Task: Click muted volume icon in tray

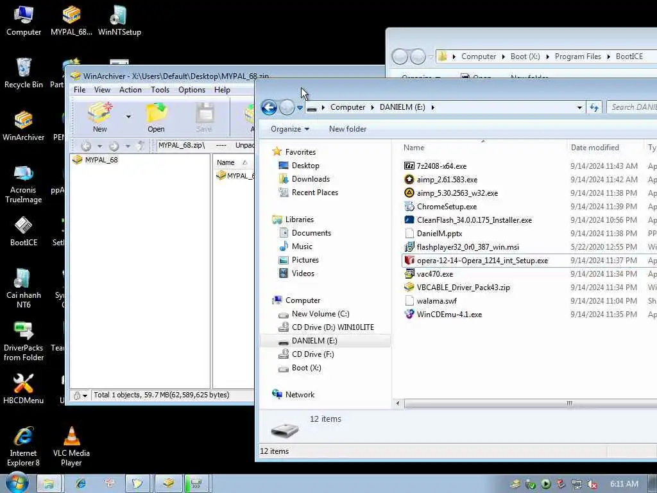Action: click(592, 484)
